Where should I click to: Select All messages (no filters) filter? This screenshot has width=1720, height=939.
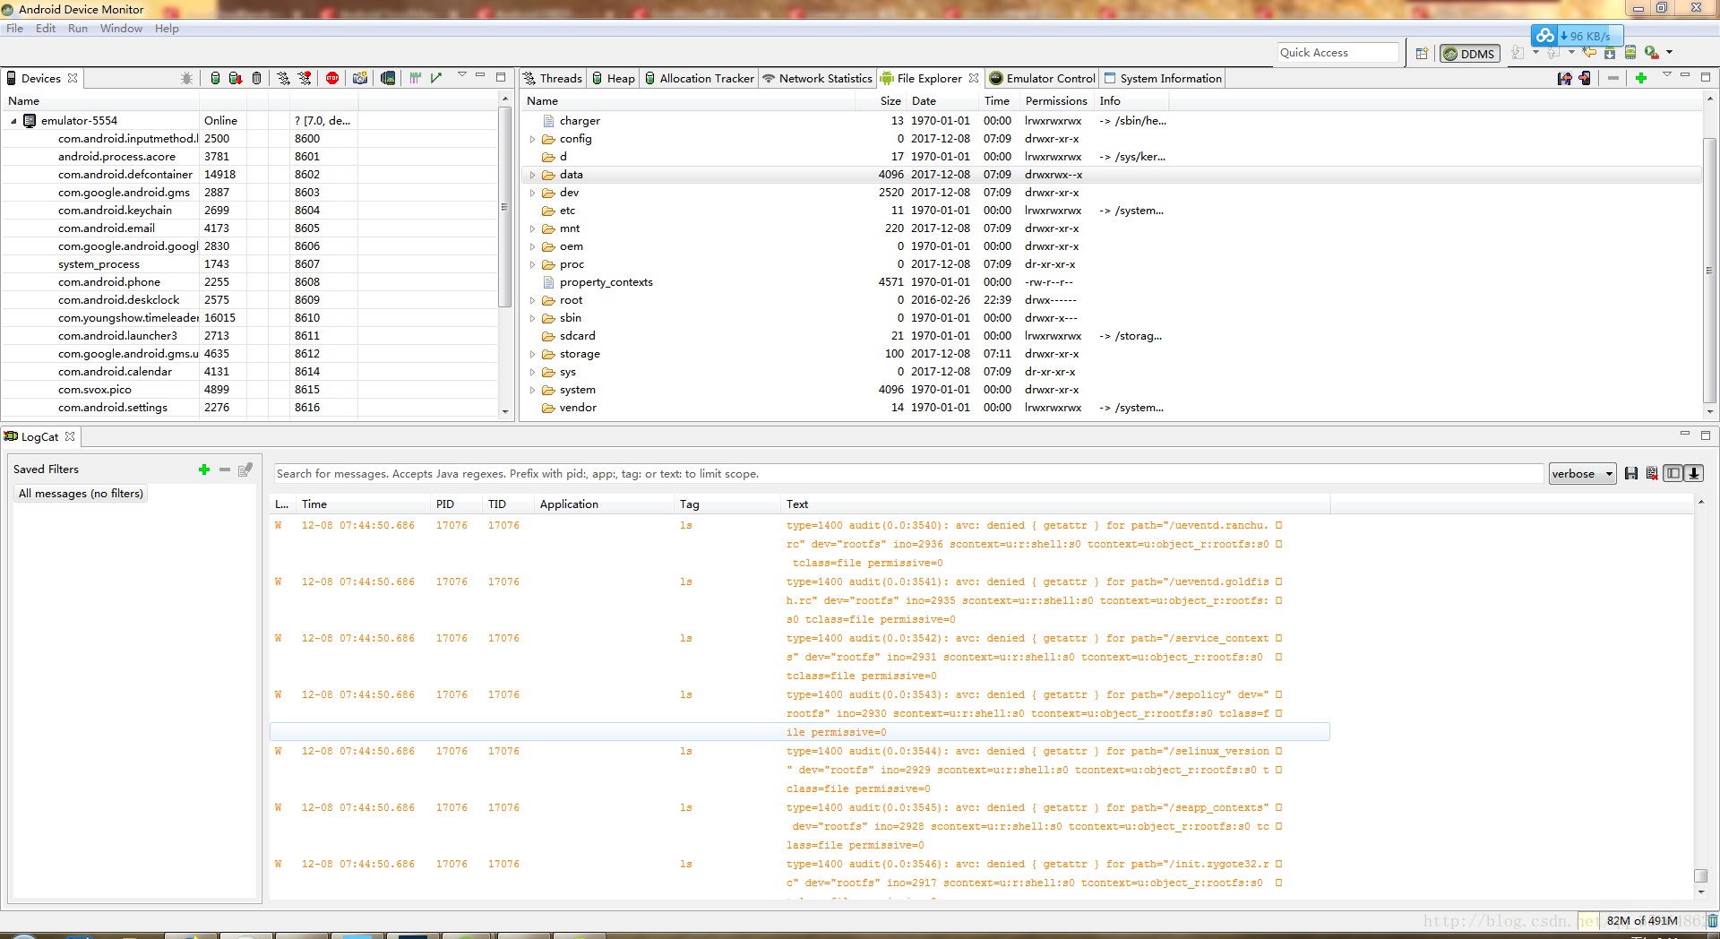(x=81, y=494)
